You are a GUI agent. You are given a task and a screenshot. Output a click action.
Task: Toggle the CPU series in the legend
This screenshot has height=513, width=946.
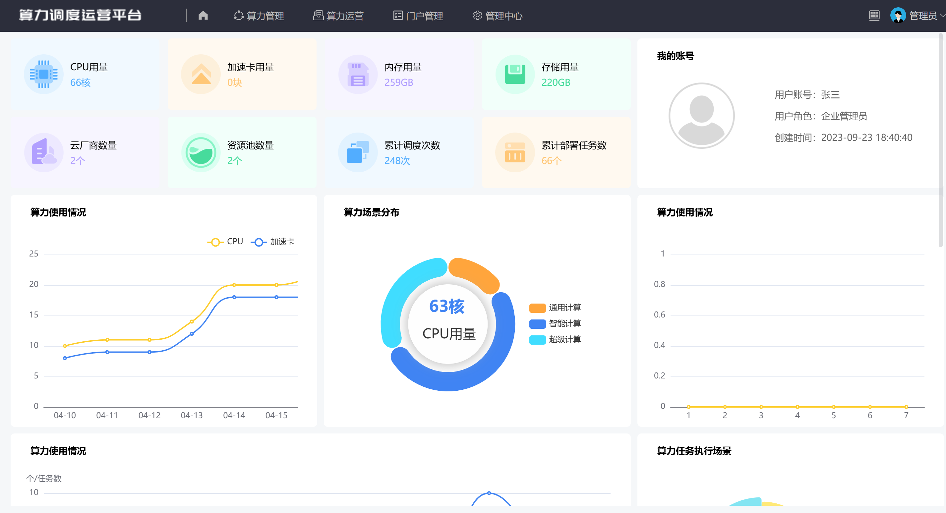pos(226,241)
